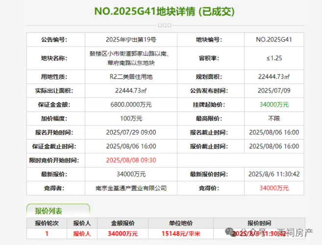322x245 pixels.
Task: Click the 保证金金额 value 6800.0000万元
Action: pos(131,104)
